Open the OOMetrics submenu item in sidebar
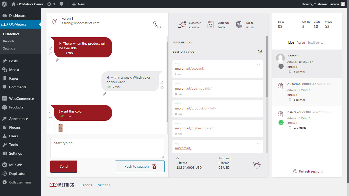 pos(11,34)
